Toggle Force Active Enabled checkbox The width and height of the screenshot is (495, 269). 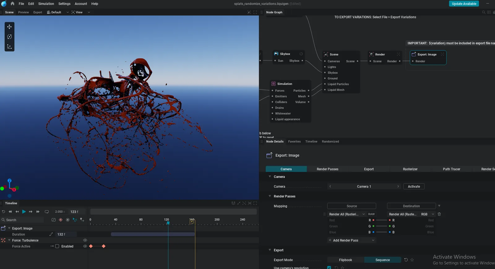(x=57, y=246)
